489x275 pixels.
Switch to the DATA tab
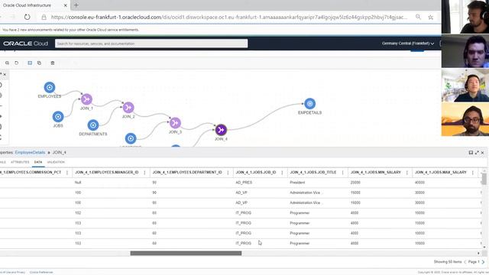coord(38,162)
